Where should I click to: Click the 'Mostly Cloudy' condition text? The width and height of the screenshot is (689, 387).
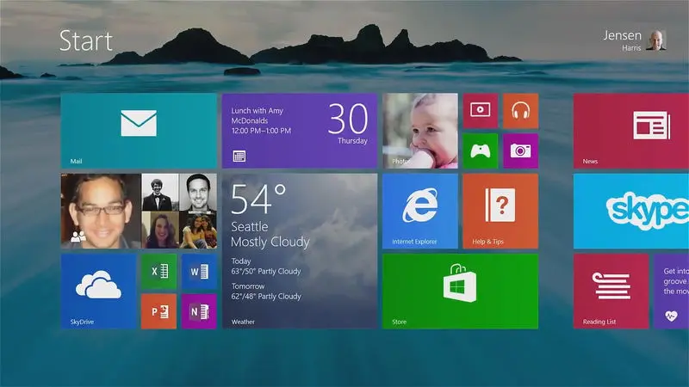click(270, 242)
